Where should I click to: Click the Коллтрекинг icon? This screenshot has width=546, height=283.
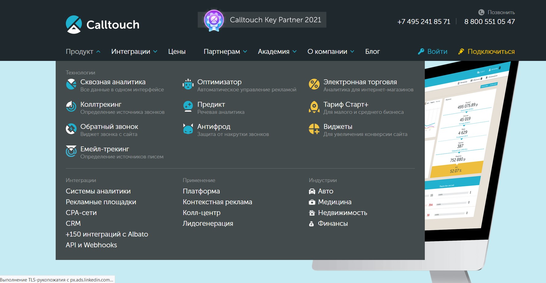tap(71, 107)
